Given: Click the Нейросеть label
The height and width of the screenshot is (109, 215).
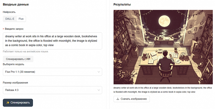Looking at the screenshot, I should 9,12.
